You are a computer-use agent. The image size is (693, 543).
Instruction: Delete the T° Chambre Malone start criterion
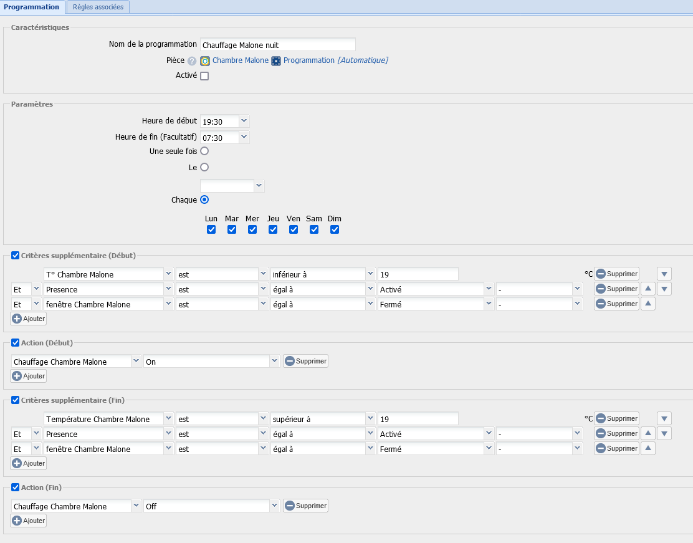pyautogui.click(x=616, y=274)
